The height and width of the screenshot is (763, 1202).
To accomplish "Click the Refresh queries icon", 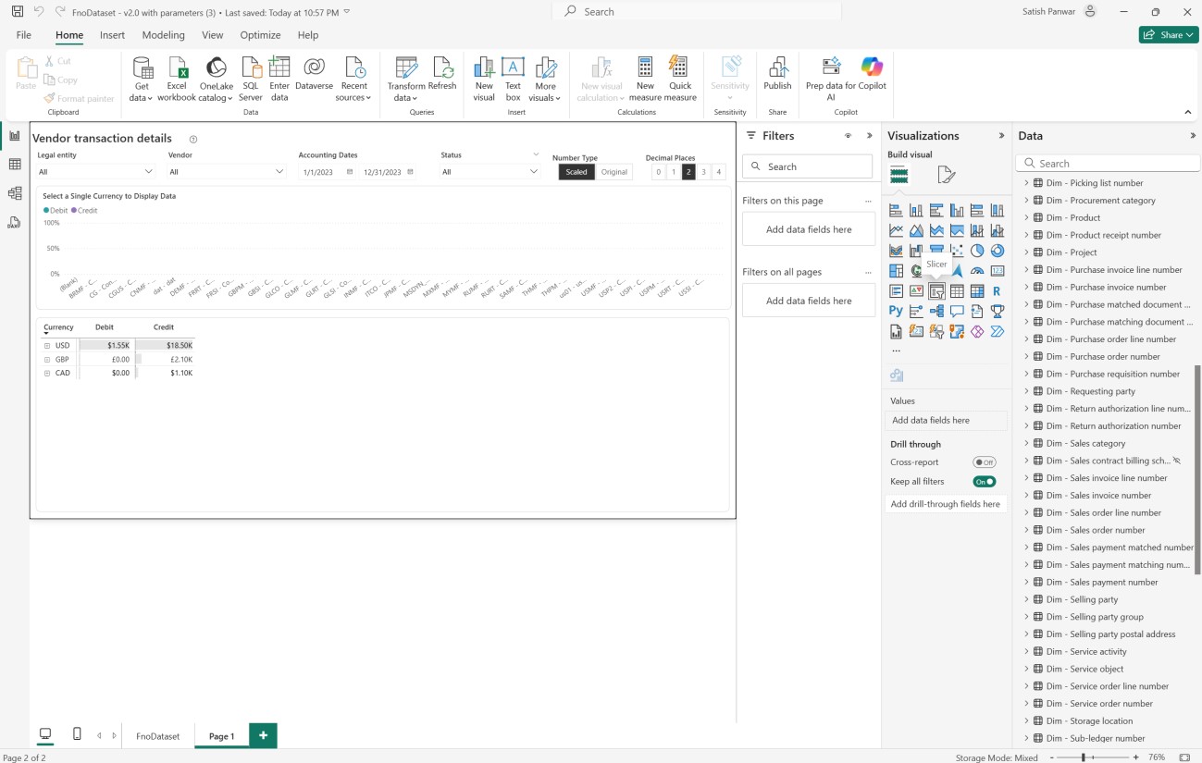I will pyautogui.click(x=442, y=68).
